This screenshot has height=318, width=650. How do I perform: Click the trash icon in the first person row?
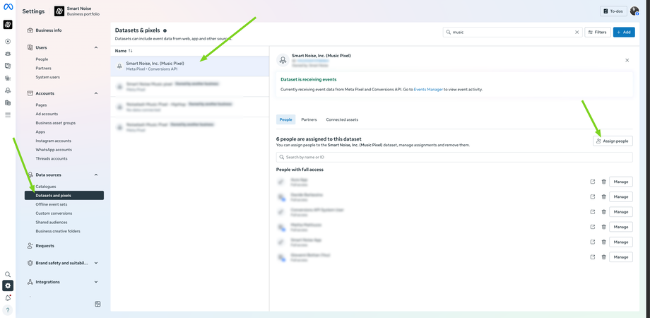coord(603,182)
